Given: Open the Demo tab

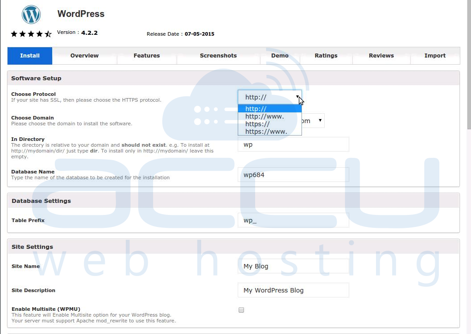Looking at the screenshot, I should coord(280,56).
